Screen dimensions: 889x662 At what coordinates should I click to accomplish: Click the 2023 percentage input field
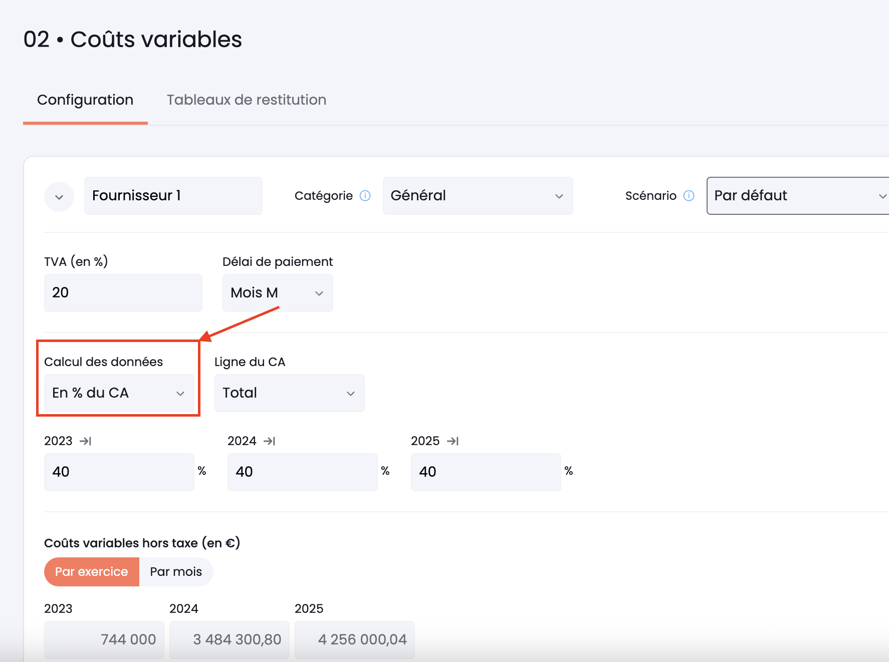(119, 472)
